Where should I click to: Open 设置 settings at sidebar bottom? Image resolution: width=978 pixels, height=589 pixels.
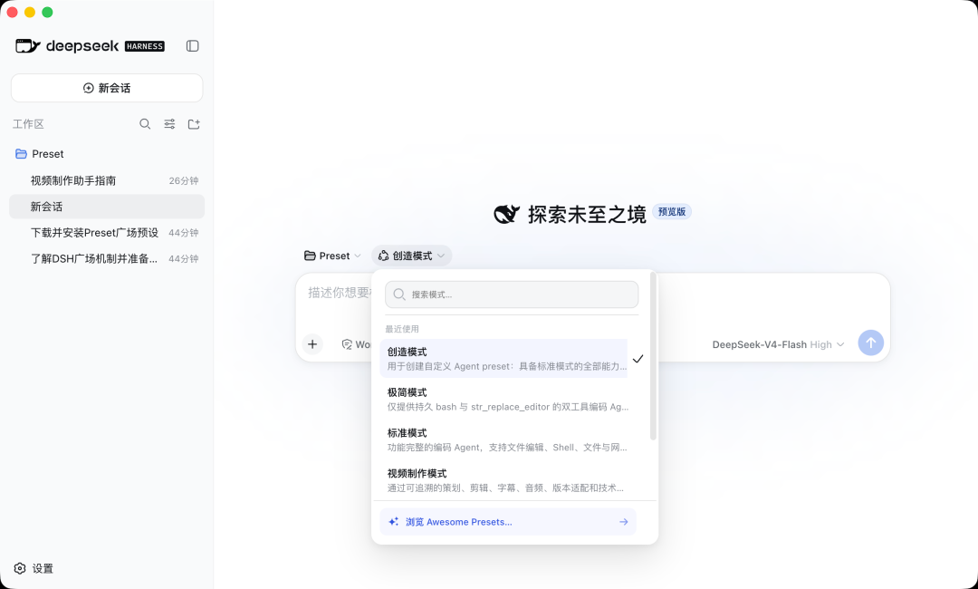[x=34, y=568]
